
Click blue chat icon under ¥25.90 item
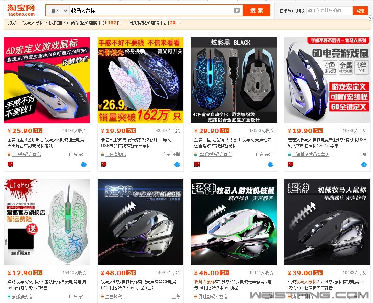coord(84,164)
